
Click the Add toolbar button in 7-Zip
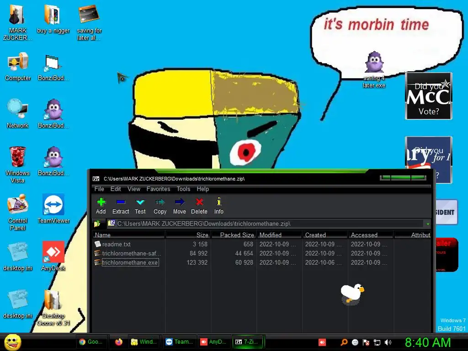[101, 206]
